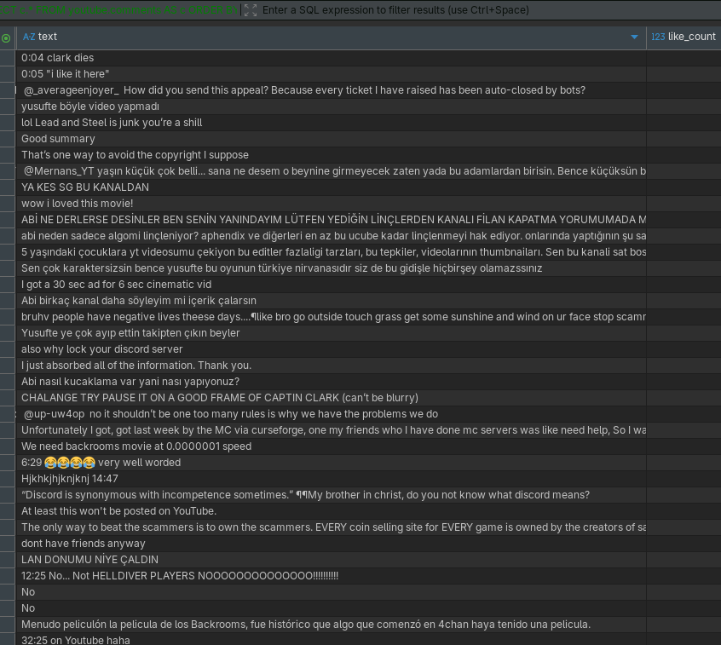Image resolution: width=721 pixels, height=645 pixels.
Task: Select the 'Good summary' cell
Action: (331, 139)
